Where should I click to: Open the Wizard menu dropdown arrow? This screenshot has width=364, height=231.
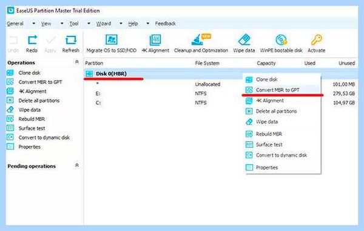click(x=121, y=24)
